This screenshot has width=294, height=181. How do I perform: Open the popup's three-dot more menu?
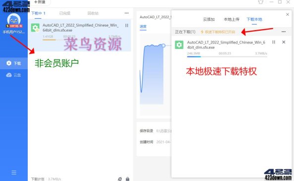point(284,32)
